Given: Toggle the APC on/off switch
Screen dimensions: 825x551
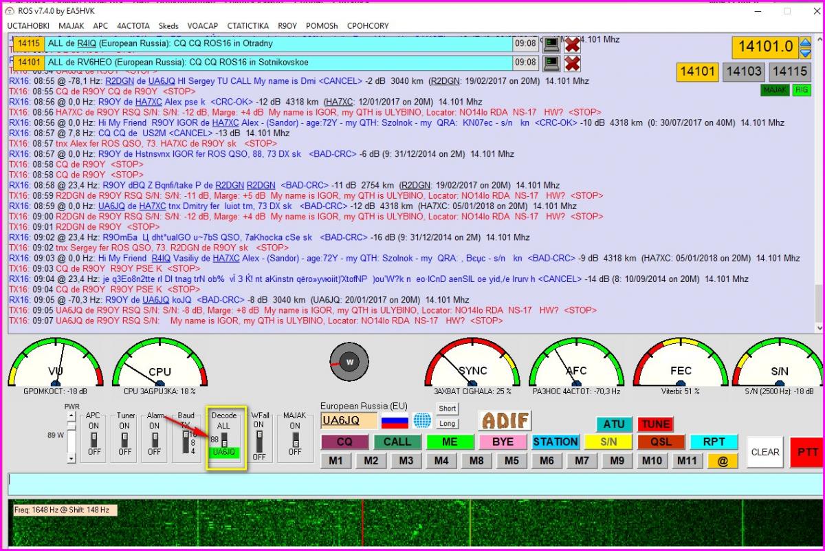Looking at the screenshot, I should [x=93, y=439].
